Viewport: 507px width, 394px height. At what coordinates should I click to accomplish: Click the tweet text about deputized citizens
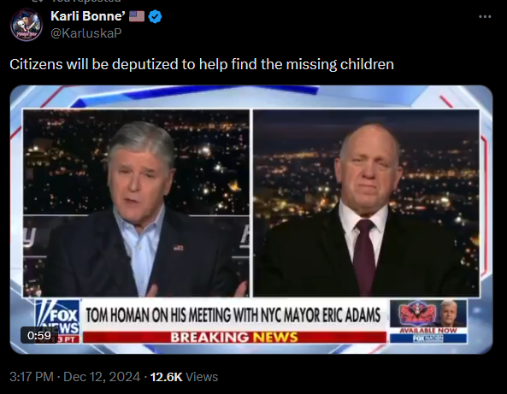click(202, 64)
